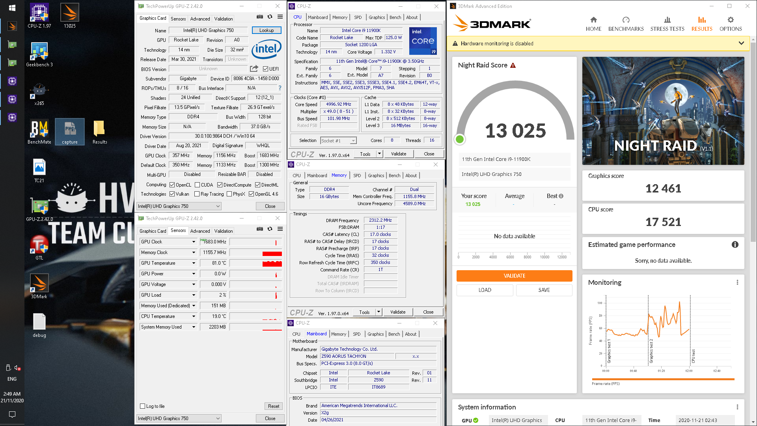757x426 pixels.
Task: Open the notification center icon in taskbar
Action: (x=12, y=415)
